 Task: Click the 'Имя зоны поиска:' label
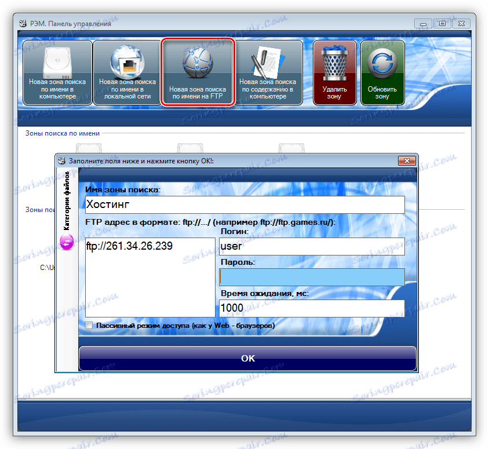tap(123, 189)
